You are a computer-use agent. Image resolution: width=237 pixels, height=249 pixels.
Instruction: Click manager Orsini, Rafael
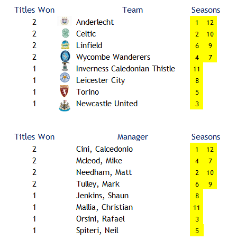101,219
